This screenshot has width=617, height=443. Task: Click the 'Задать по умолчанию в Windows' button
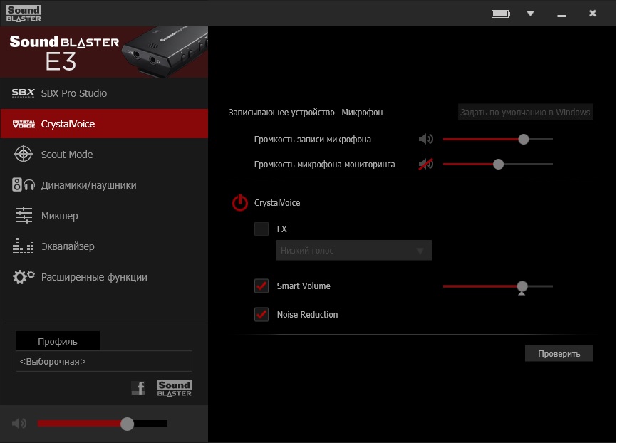[x=525, y=112]
